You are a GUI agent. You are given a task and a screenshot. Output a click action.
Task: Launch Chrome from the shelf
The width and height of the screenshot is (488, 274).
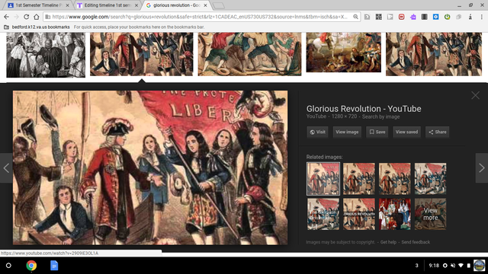[31, 266]
